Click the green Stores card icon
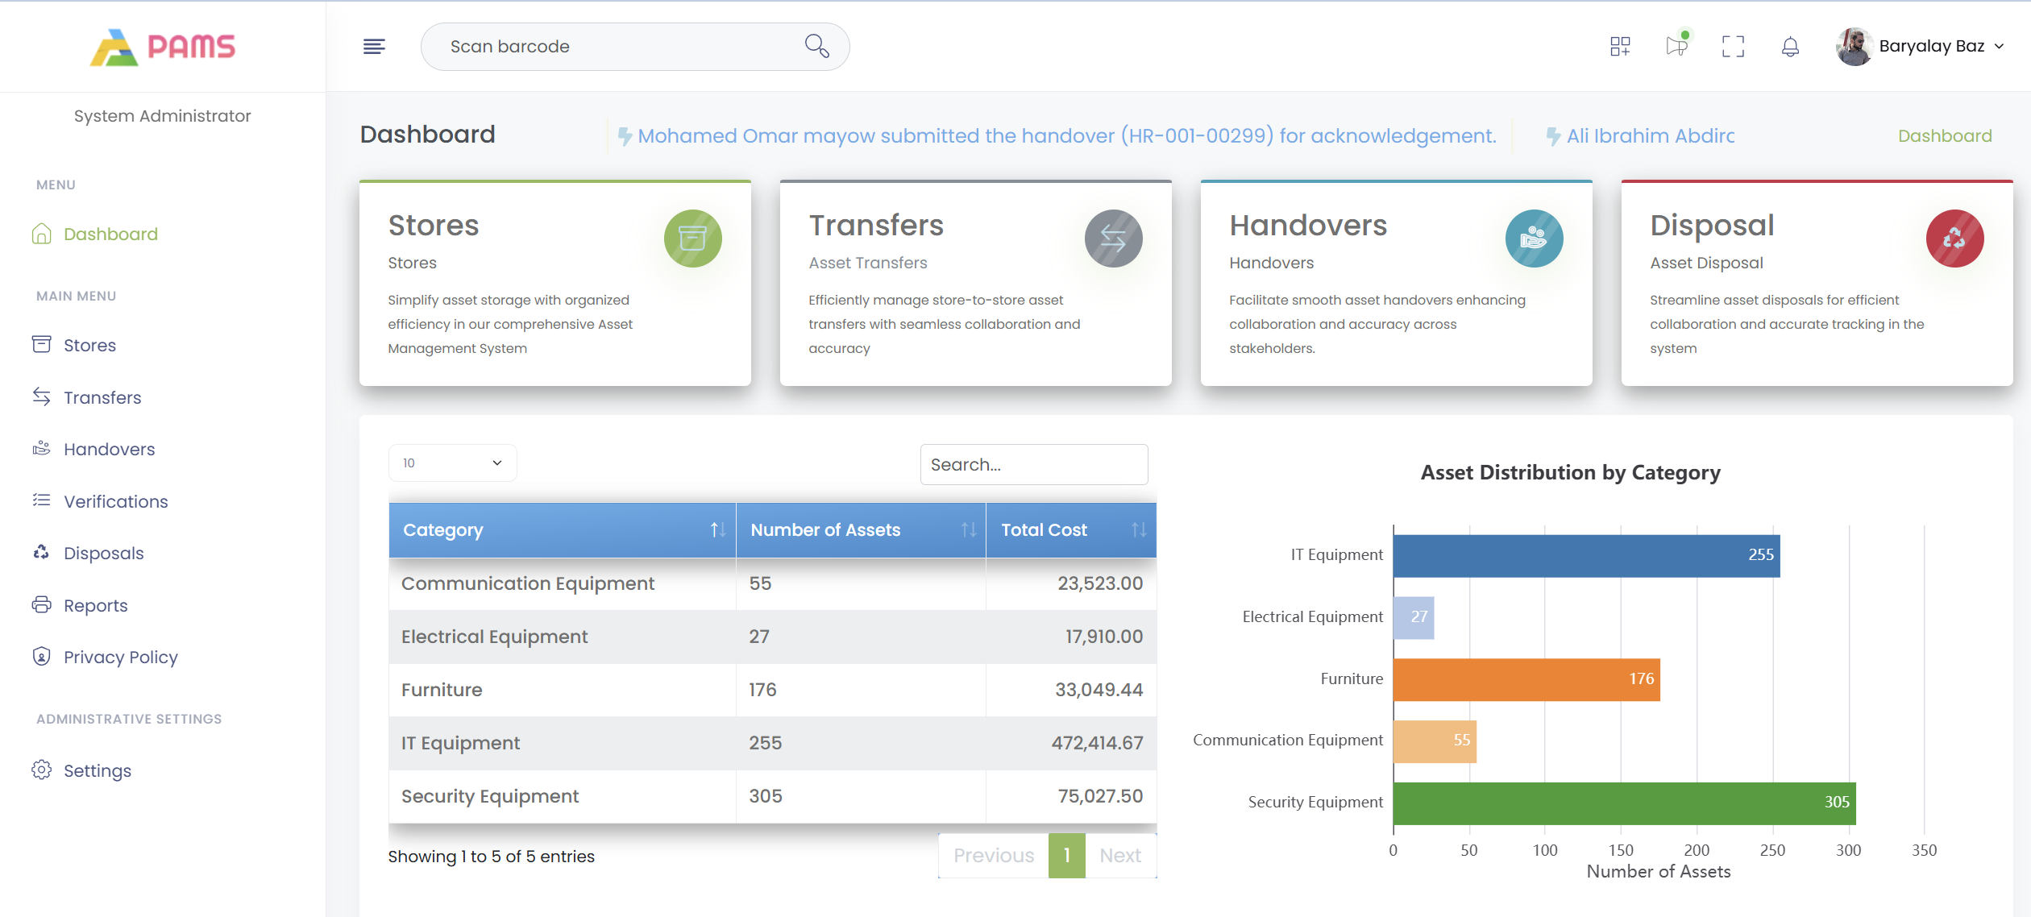The image size is (2031, 917). (x=692, y=239)
